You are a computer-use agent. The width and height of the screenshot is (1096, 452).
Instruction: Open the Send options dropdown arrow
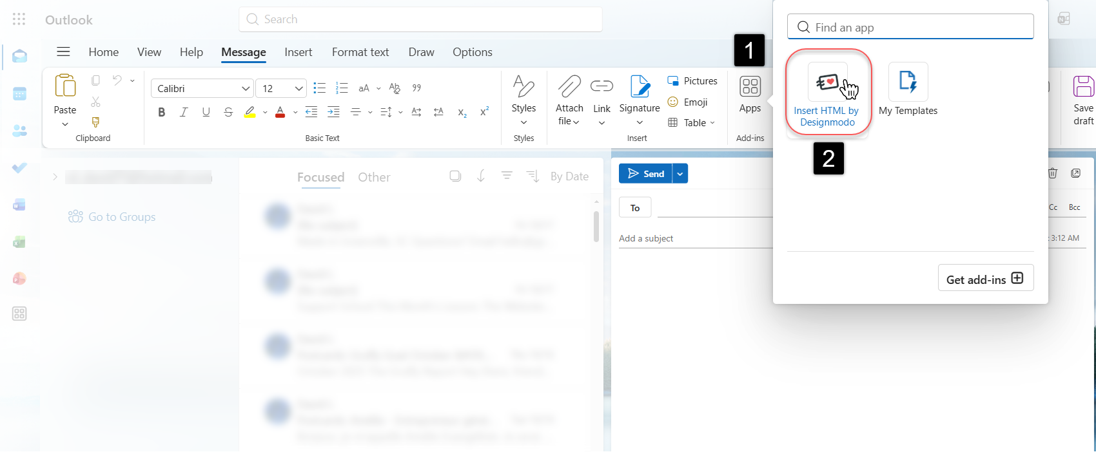680,174
